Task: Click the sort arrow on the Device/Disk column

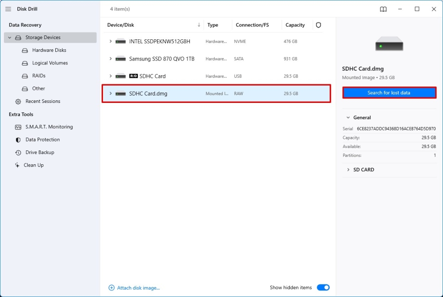Action: [x=199, y=25]
